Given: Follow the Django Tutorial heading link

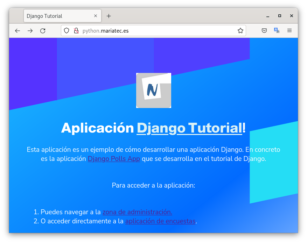Looking at the screenshot, I should click(189, 128).
